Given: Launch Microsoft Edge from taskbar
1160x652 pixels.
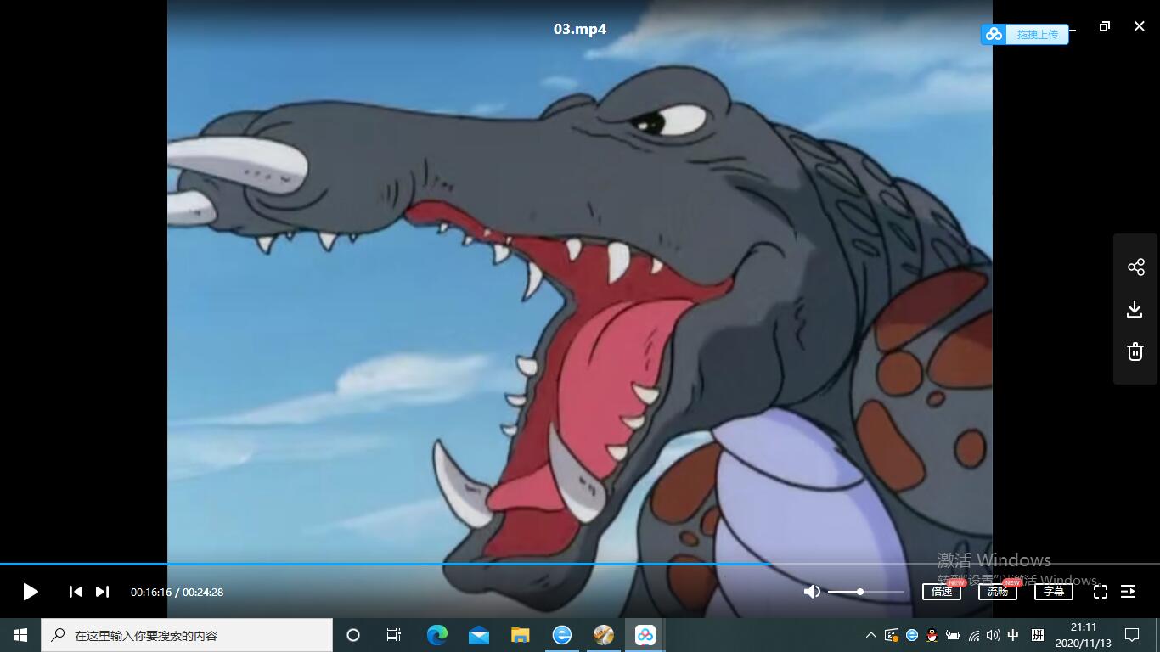Looking at the screenshot, I should (436, 635).
